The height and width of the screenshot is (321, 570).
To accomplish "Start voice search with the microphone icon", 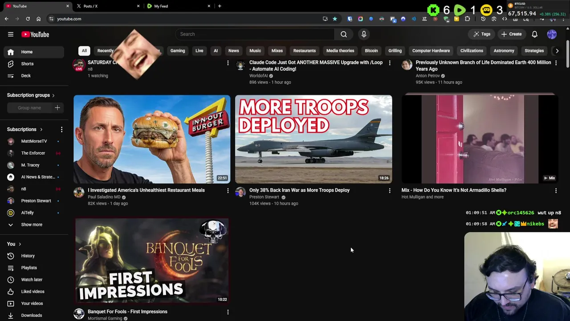I will pos(364,34).
